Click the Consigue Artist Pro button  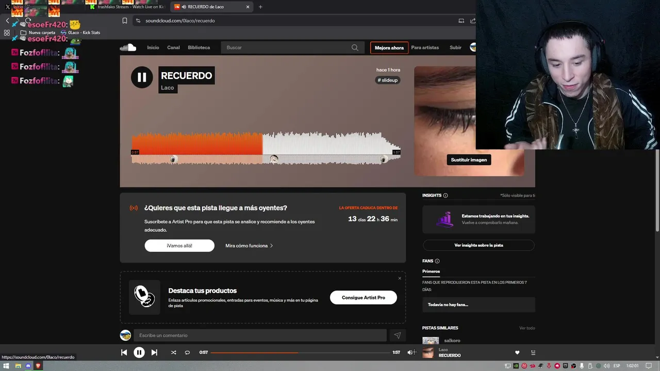(x=364, y=297)
